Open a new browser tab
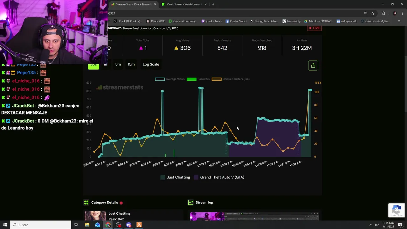The width and height of the screenshot is (407, 229). tap(213, 4)
